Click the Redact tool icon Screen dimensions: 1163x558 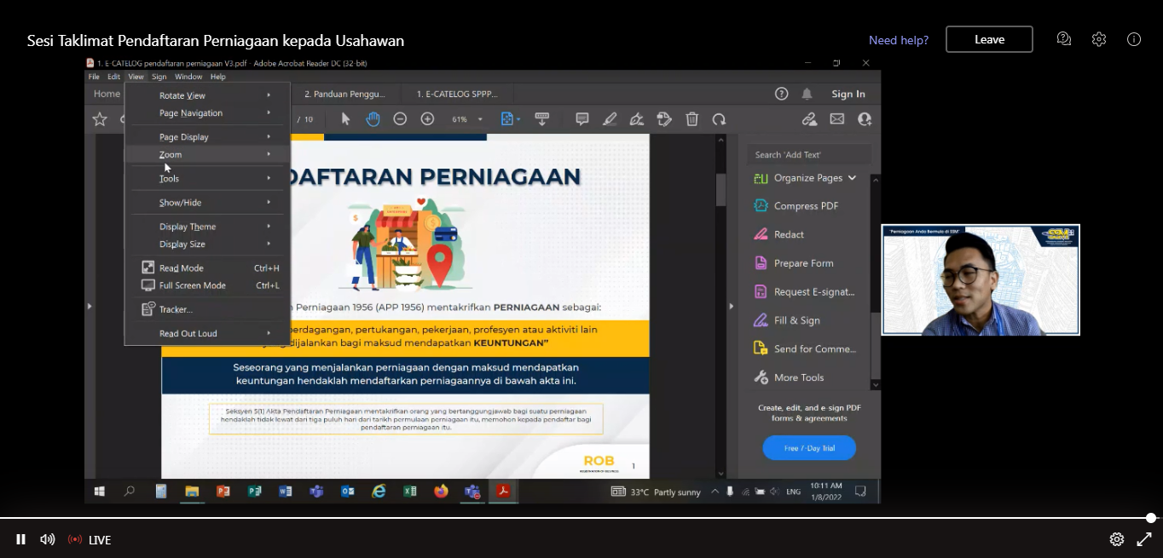[x=761, y=234]
